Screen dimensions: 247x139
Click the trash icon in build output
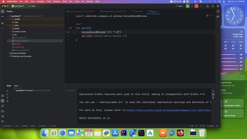(x=213, y=98)
